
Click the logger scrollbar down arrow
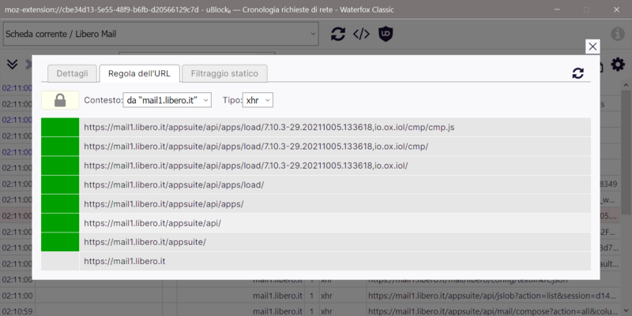pyautogui.click(x=626, y=310)
